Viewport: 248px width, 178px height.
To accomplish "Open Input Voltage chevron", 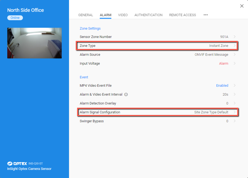I will pyautogui.click(x=235, y=63).
